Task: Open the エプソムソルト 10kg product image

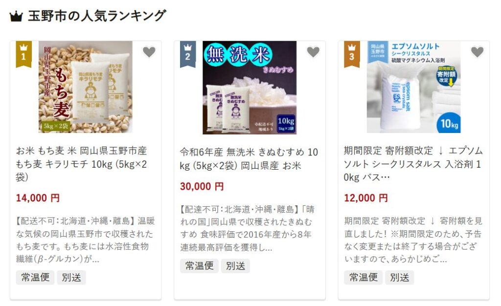Action: (x=413, y=87)
